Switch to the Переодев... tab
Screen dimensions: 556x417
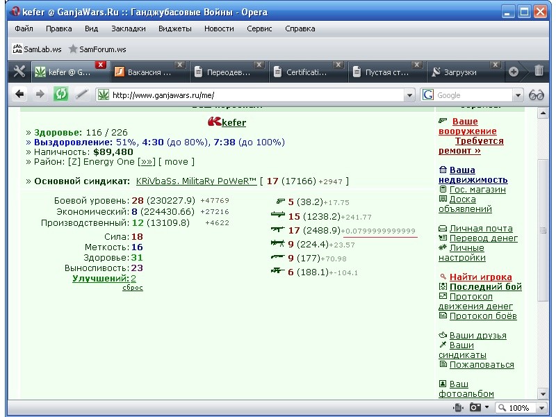pyautogui.click(x=229, y=72)
